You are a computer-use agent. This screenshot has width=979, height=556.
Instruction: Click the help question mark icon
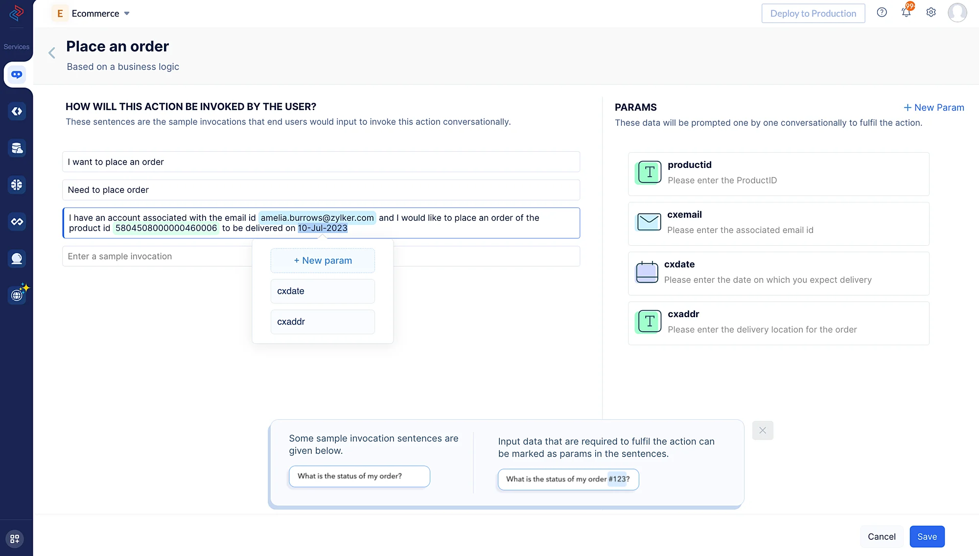point(882,13)
